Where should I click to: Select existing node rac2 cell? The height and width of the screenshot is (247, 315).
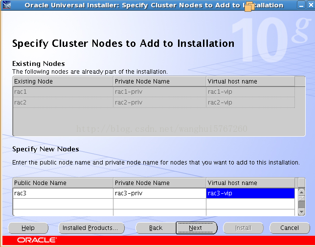click(x=63, y=103)
